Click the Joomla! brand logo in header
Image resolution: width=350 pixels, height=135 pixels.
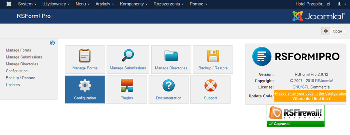click(x=319, y=16)
